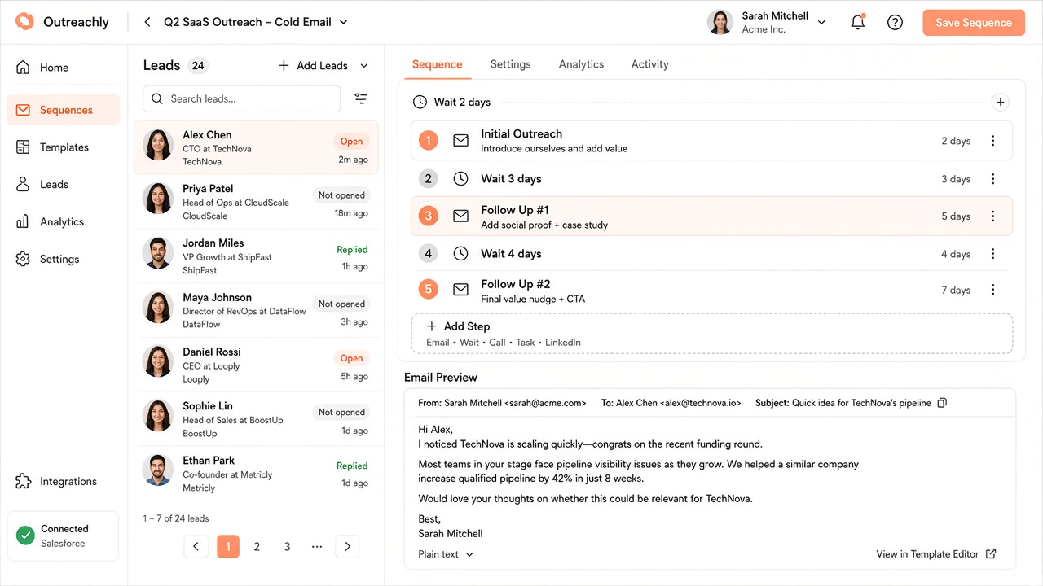The width and height of the screenshot is (1043, 586).
Task: Expand the sequence name dropdown
Action: (x=343, y=22)
